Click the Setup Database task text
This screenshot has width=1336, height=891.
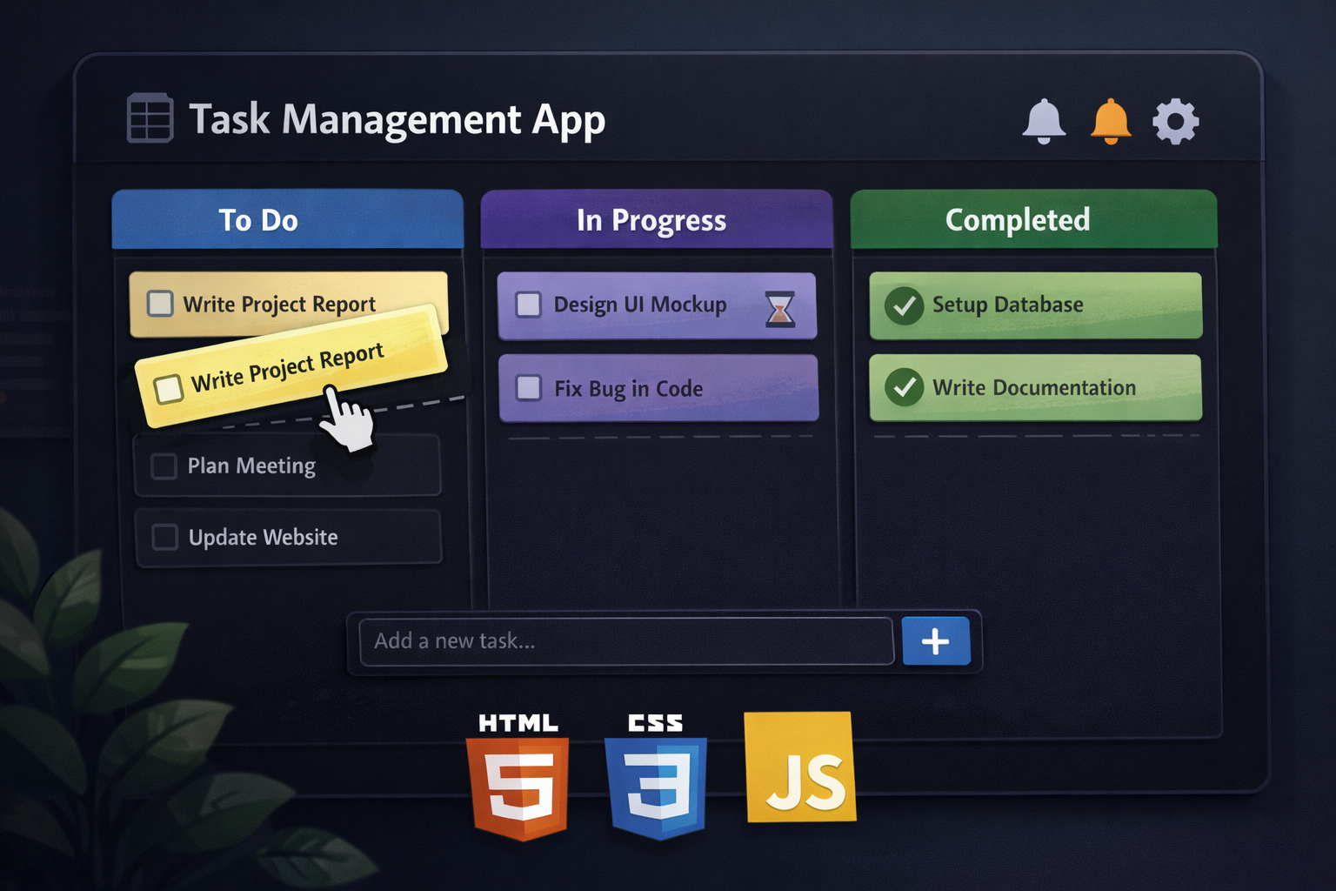[x=1008, y=305]
